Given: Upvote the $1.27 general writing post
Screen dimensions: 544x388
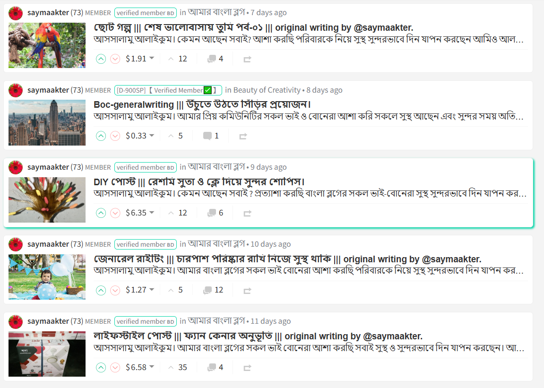Looking at the screenshot, I should [x=101, y=290].
